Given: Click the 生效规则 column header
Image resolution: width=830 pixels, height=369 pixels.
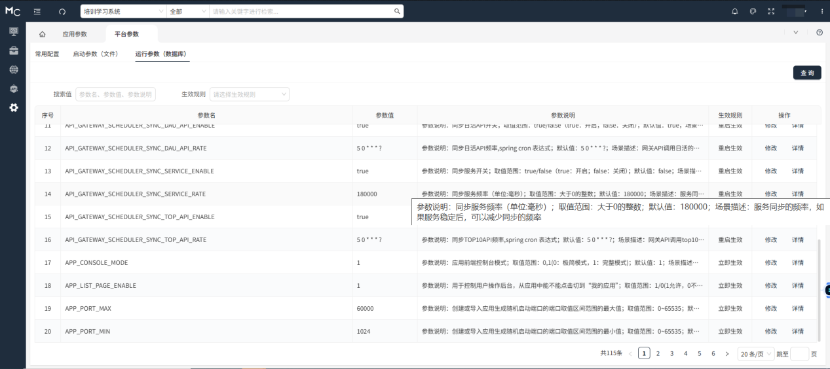Looking at the screenshot, I should [730, 115].
